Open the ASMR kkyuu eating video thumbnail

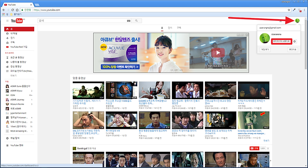pyautogui.click(x=154, y=90)
